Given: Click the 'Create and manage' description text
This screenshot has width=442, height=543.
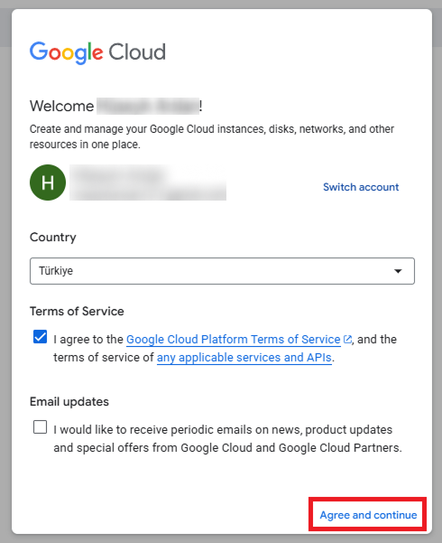Looking at the screenshot, I should point(212,136).
